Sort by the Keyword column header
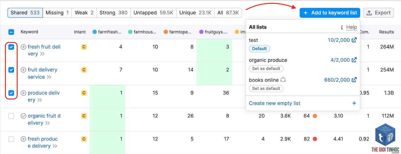The image size is (401, 154). (x=29, y=32)
